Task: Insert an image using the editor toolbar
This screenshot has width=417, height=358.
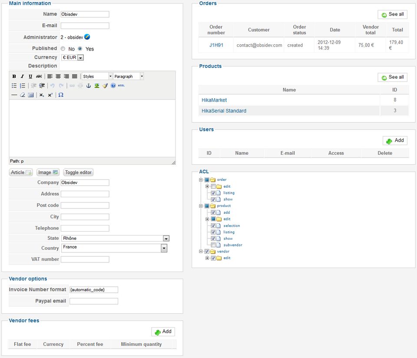Action: pyautogui.click(x=97, y=86)
